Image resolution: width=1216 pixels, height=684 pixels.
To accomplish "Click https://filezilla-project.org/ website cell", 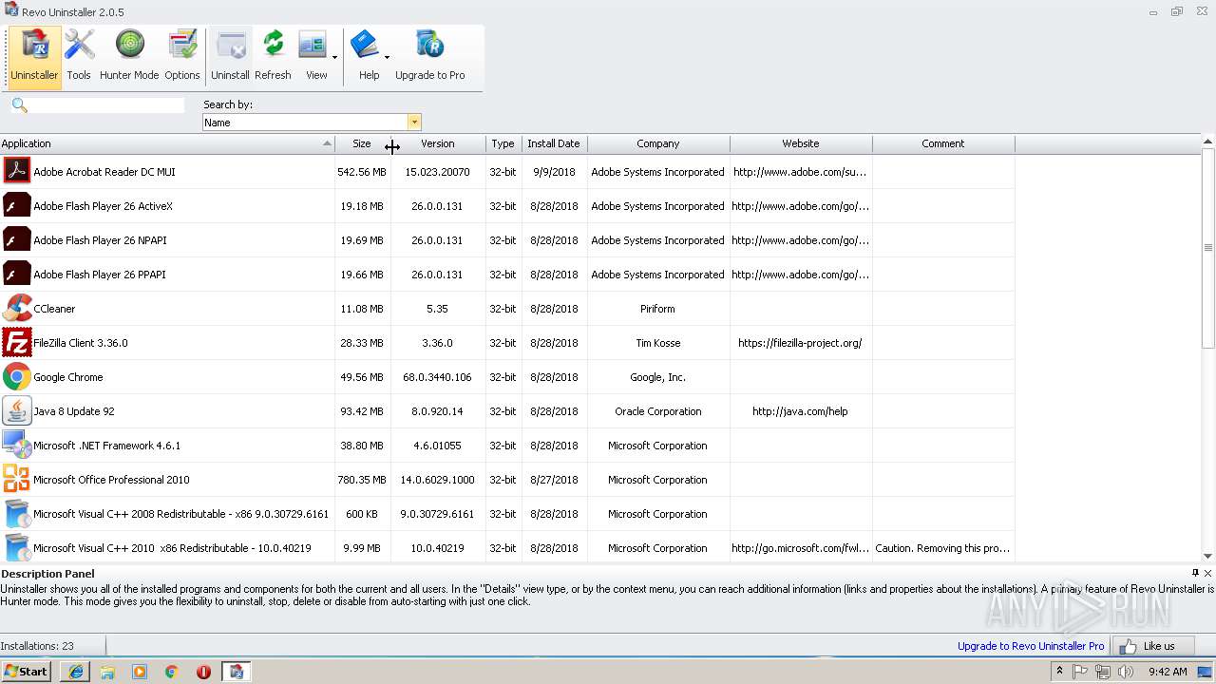I will pyautogui.click(x=801, y=343).
